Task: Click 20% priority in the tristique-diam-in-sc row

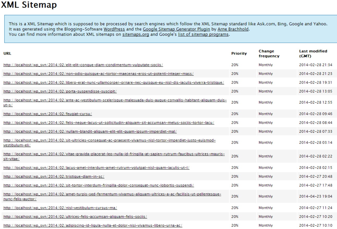Action: (235, 177)
